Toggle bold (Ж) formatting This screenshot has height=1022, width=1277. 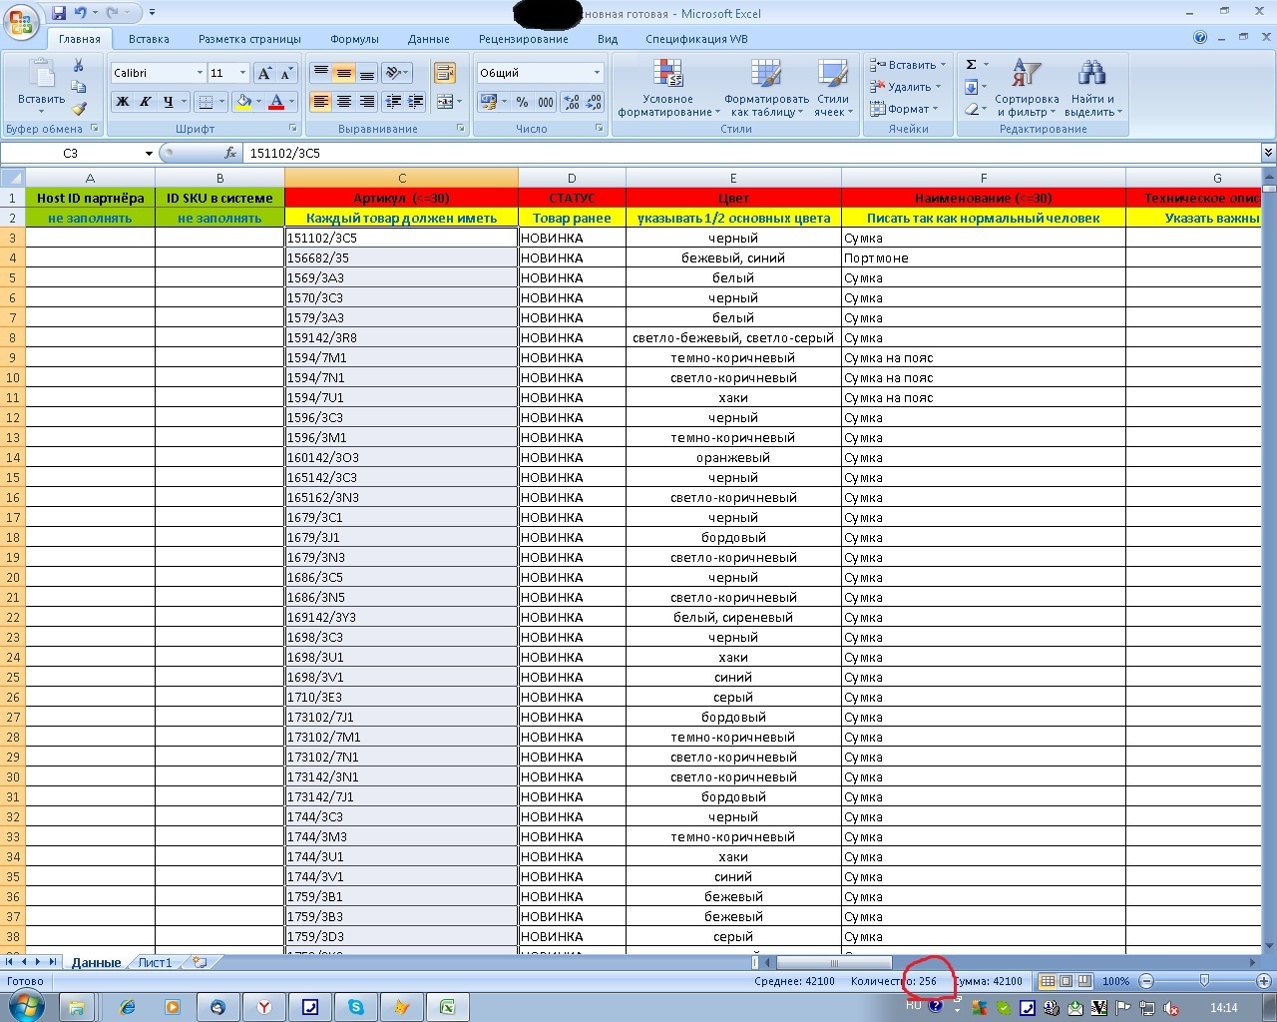click(123, 101)
